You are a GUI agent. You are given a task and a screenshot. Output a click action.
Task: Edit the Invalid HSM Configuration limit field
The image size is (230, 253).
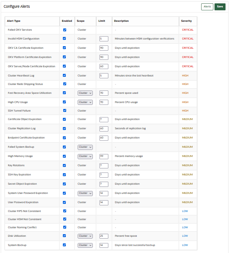104,39
